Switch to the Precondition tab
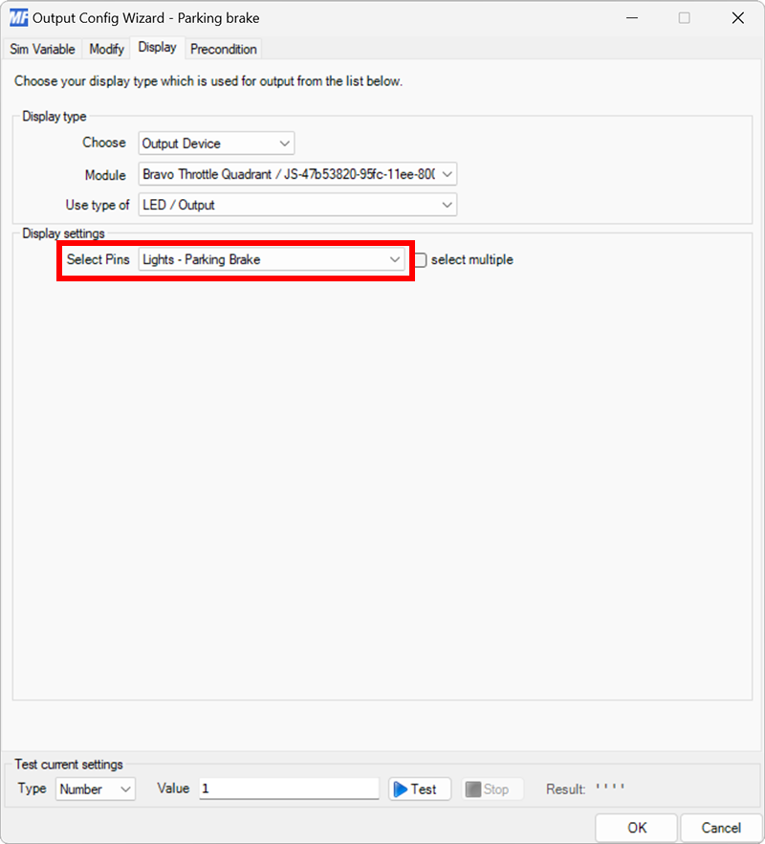Viewport: 765px width, 844px height. click(223, 49)
